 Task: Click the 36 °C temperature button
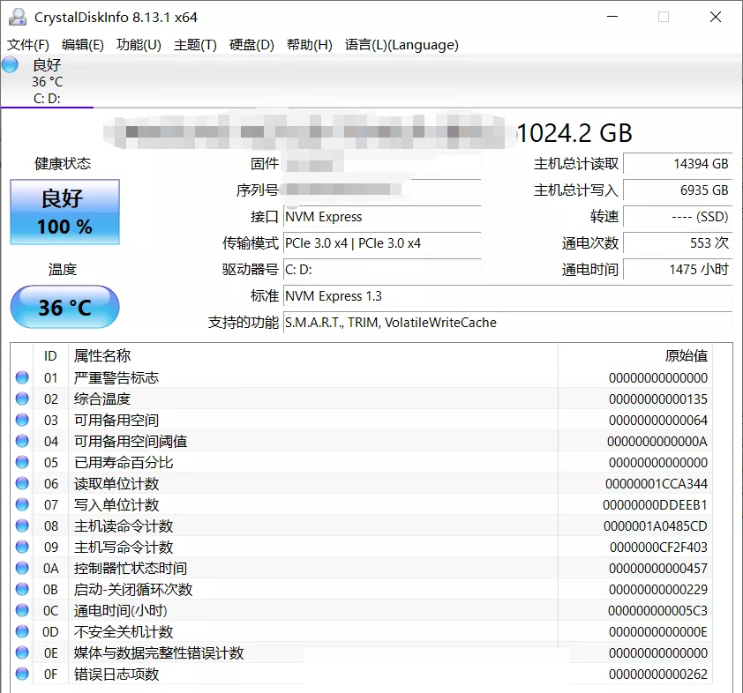pos(64,308)
